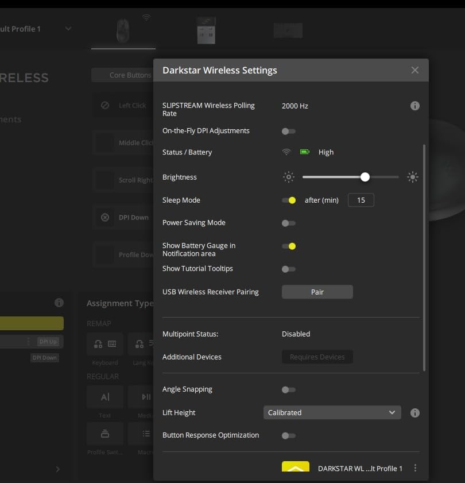
Task: Click the disabled icon beside Left Click
Action: tap(105, 106)
